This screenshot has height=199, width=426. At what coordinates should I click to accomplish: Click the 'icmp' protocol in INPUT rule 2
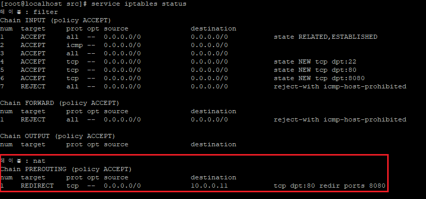click(75, 45)
